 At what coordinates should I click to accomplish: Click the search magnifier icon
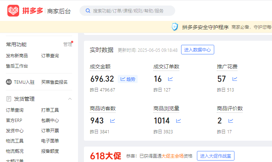(88, 11)
